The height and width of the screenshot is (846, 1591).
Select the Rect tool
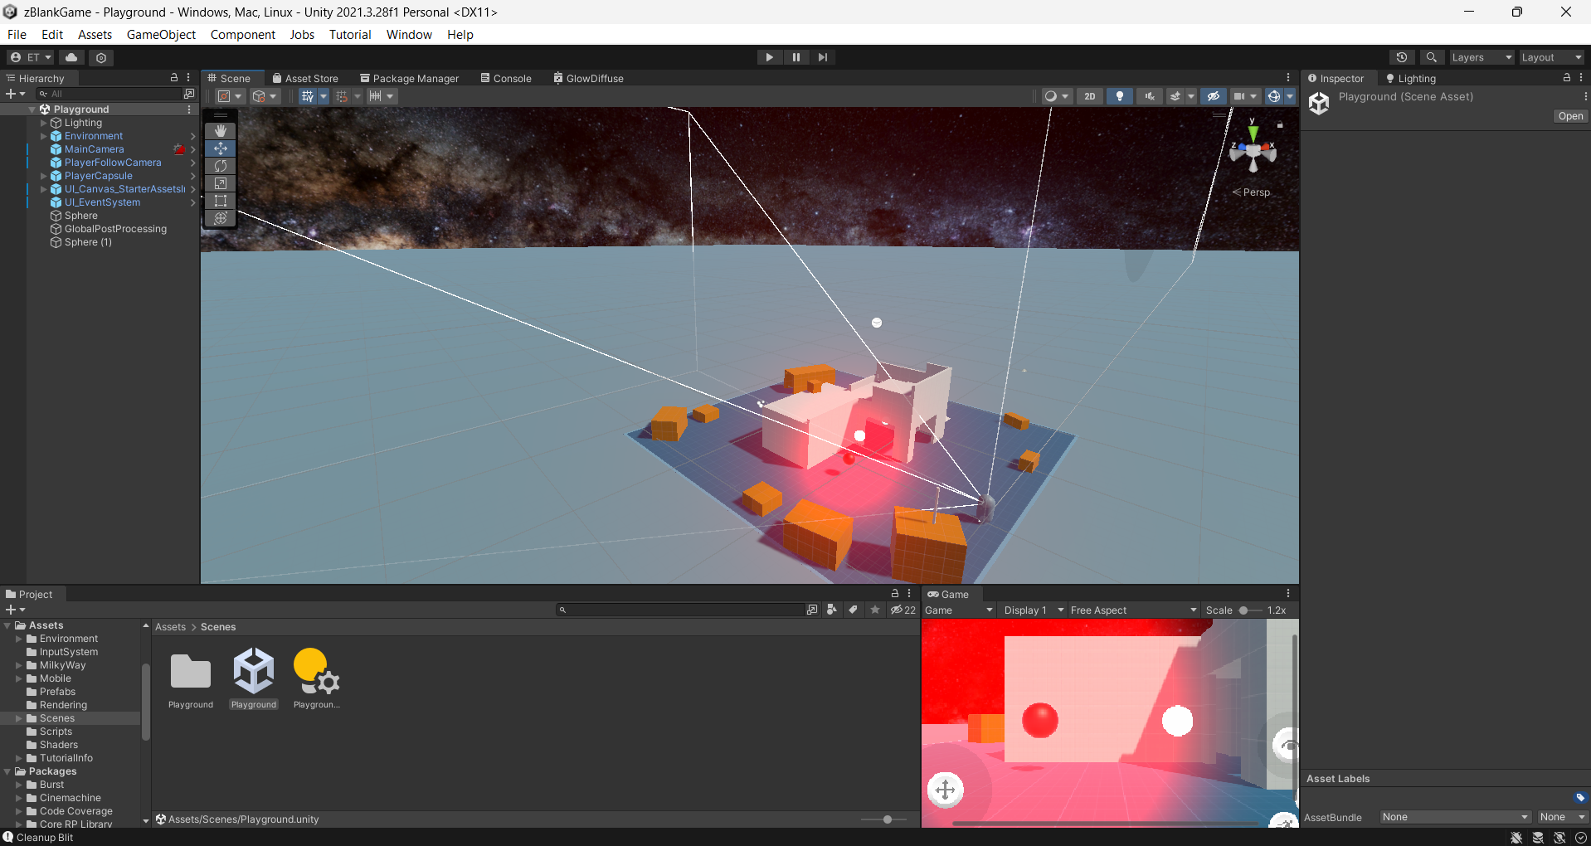coord(221,201)
